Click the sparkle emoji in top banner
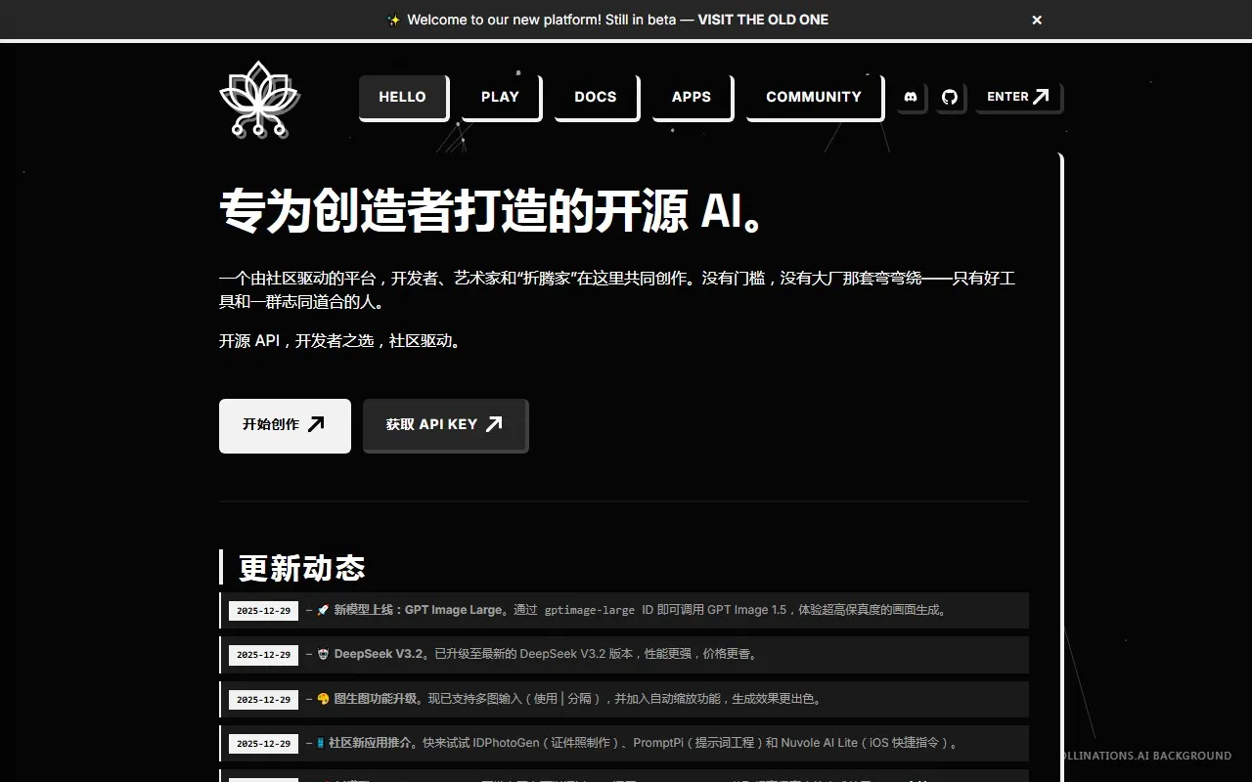Viewport: 1252px width, 782px height. (394, 20)
